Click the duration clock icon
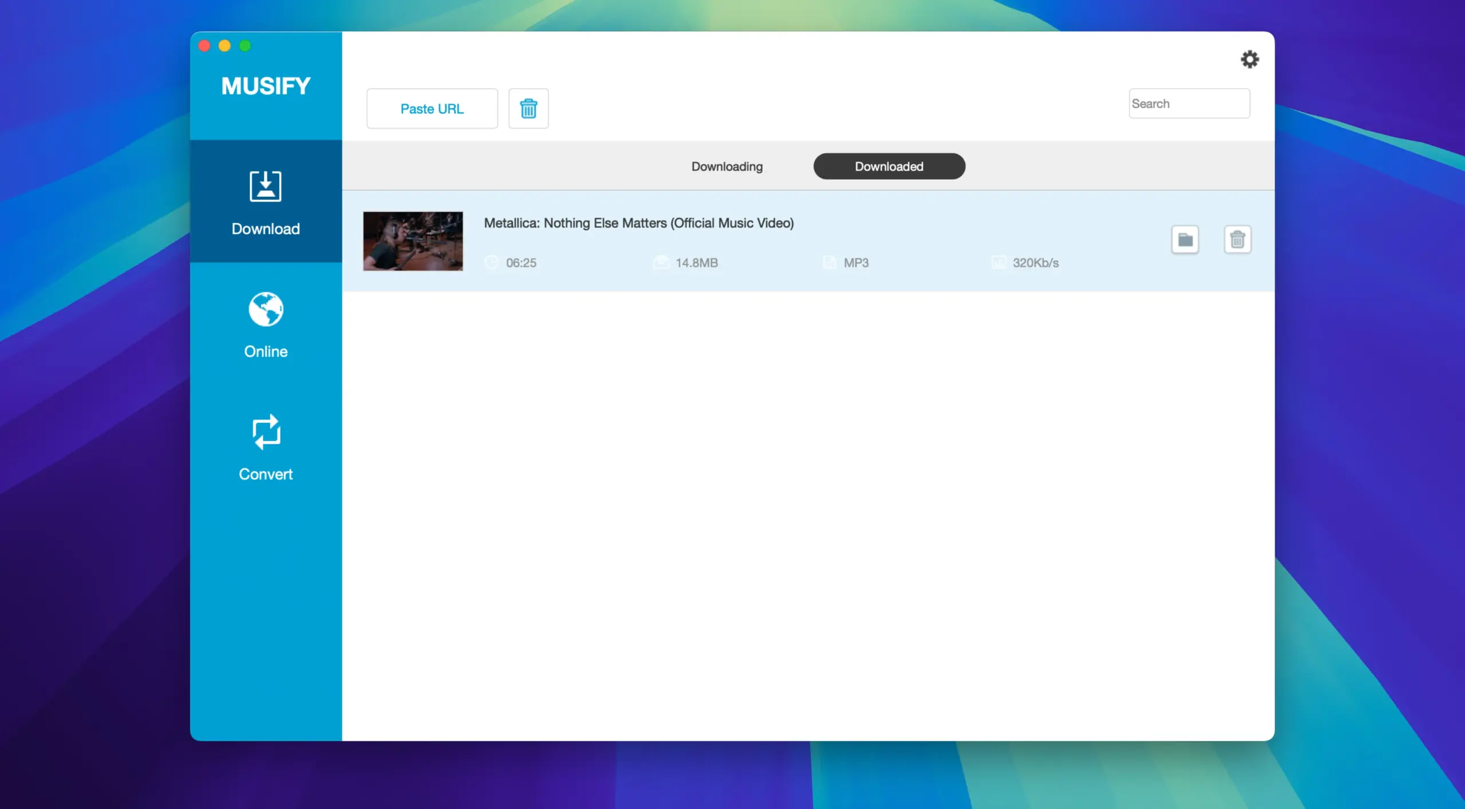Screen dimensions: 1465x809 (x=492, y=263)
